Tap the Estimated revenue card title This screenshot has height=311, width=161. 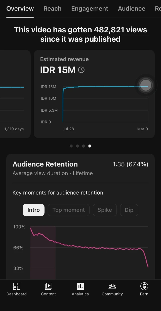pyautogui.click(x=64, y=59)
